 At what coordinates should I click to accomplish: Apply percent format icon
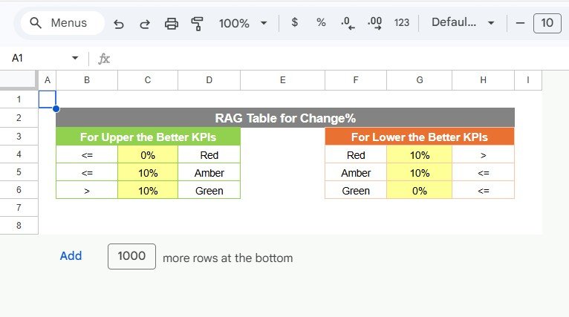coord(321,23)
